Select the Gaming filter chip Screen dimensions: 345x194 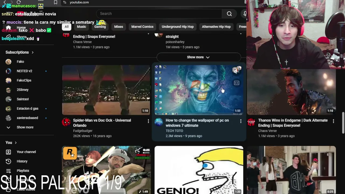pyautogui.click(x=100, y=27)
